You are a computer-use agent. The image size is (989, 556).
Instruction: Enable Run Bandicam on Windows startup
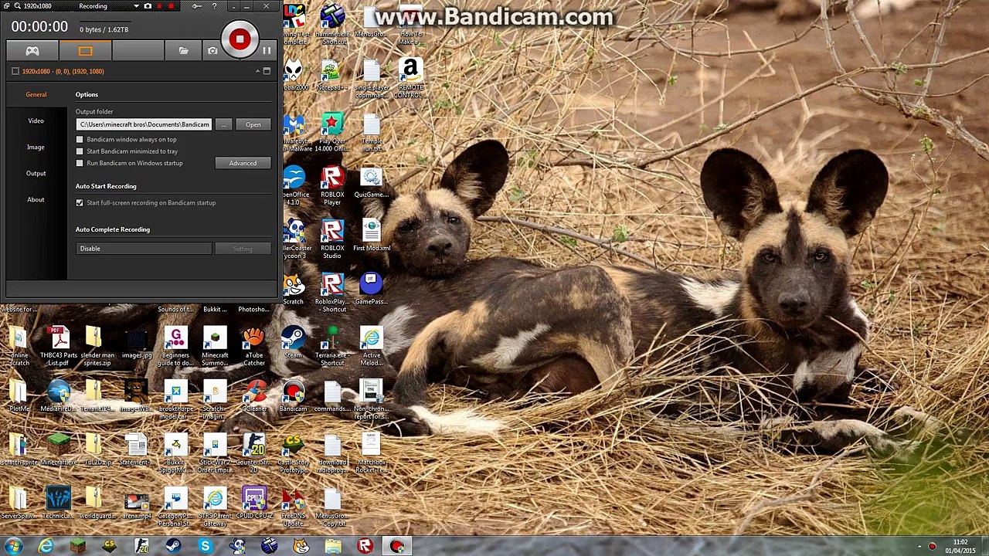click(80, 163)
